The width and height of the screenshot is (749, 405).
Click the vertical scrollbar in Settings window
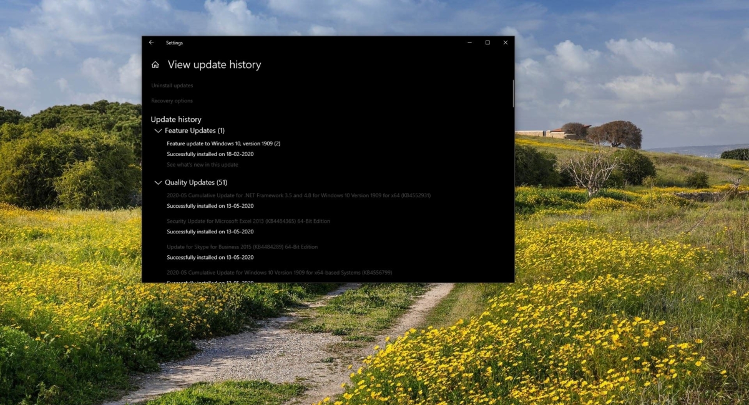(513, 94)
